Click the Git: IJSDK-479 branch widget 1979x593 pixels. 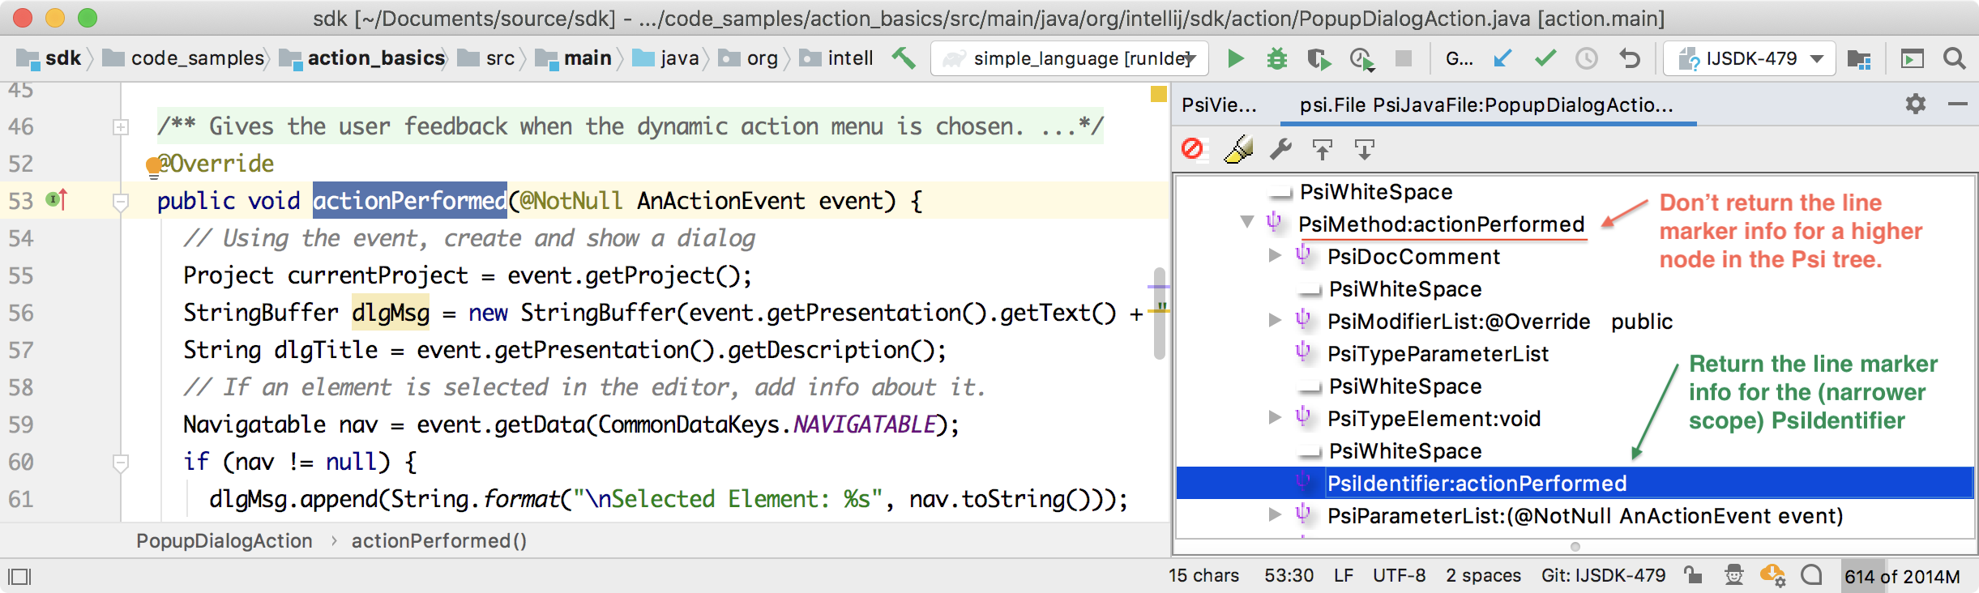[1603, 575]
